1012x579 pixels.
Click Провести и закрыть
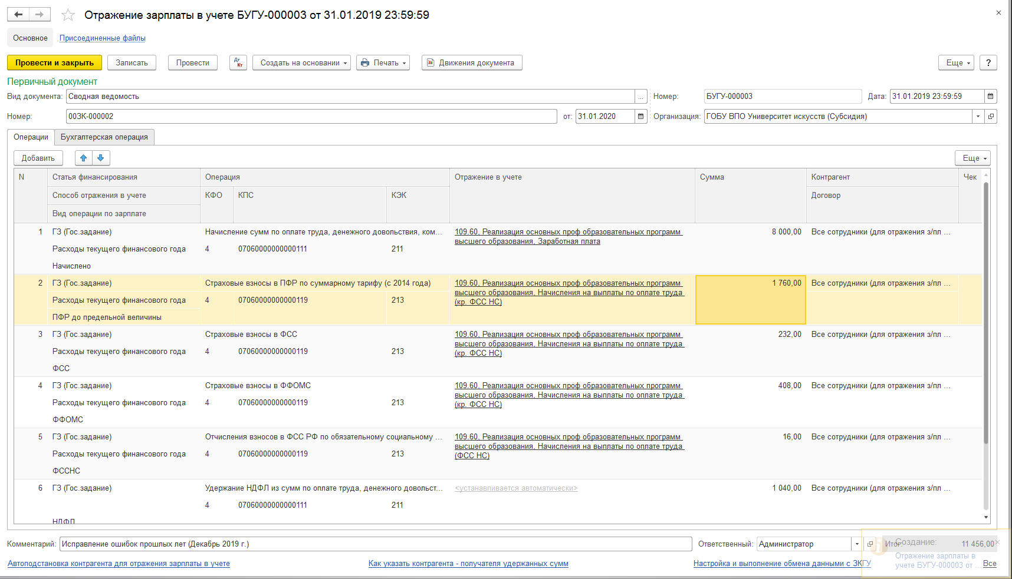click(54, 62)
